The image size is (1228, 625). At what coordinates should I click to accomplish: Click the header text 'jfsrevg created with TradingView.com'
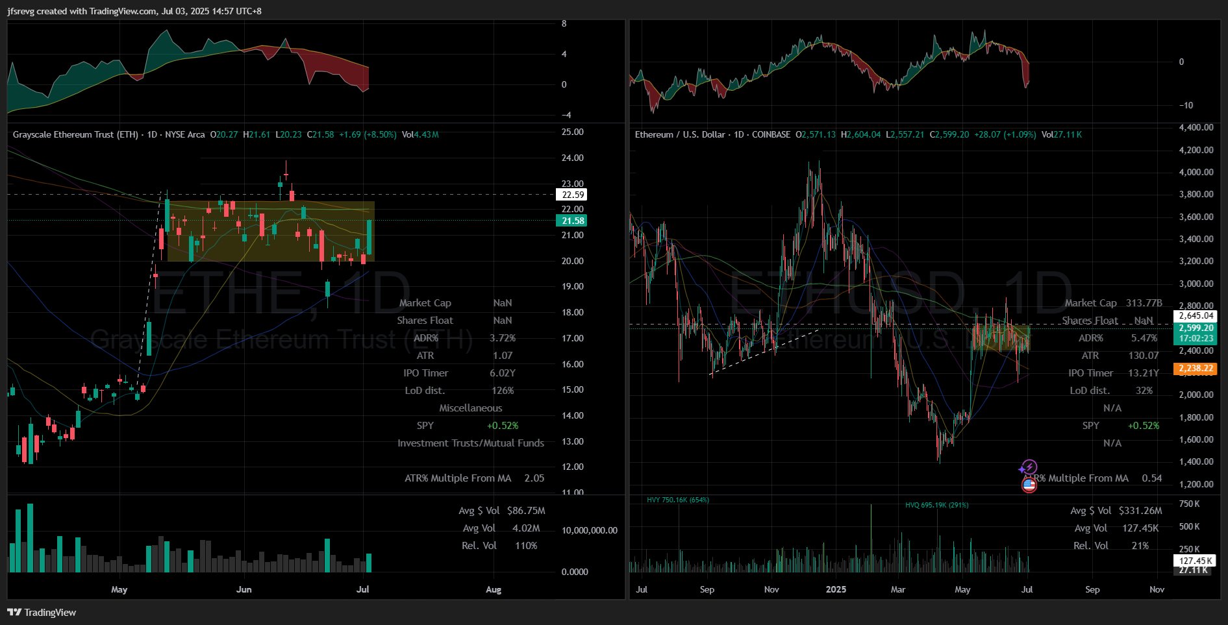coord(82,11)
